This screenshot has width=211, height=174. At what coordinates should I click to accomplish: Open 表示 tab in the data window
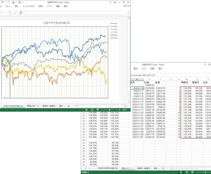[x=160, y=69]
